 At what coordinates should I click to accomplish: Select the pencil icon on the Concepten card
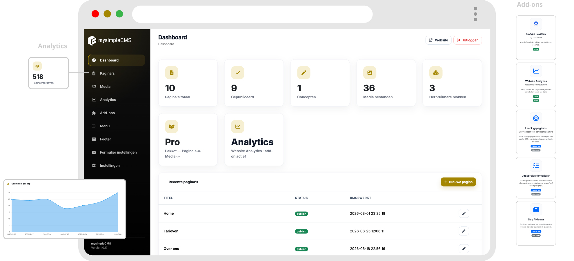(304, 73)
